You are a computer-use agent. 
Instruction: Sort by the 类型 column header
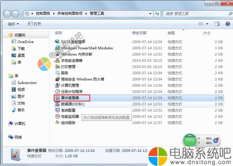(171, 33)
